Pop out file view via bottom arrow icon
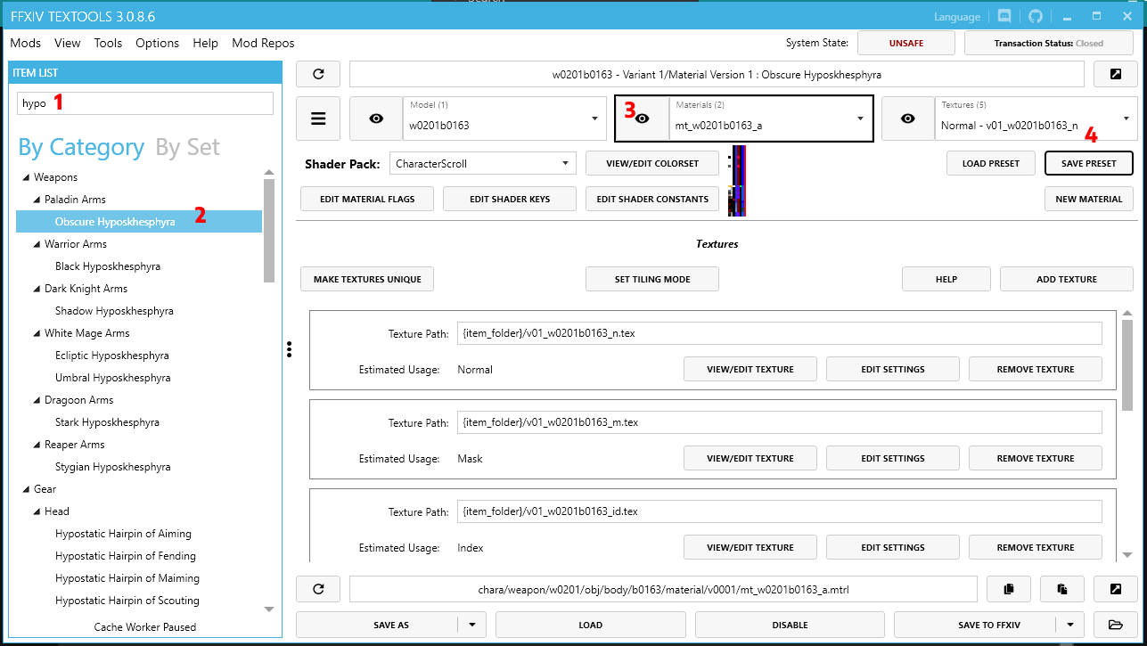Image resolution: width=1147 pixels, height=646 pixels. pos(1115,589)
